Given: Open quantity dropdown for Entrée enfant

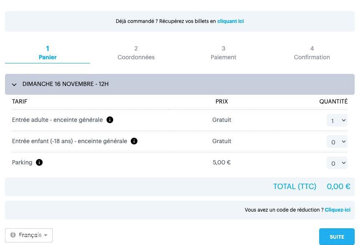Looking at the screenshot, I should [337, 141].
